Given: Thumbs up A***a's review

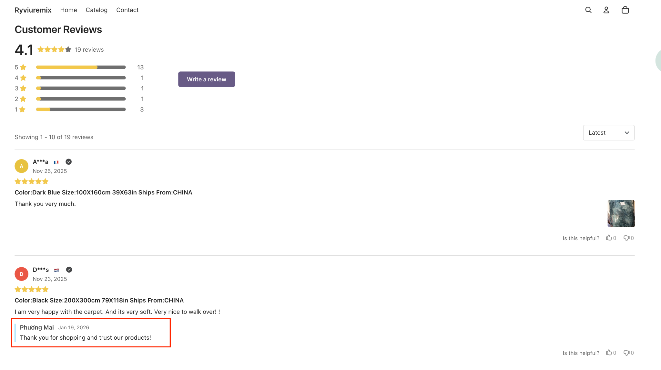Looking at the screenshot, I should (609, 238).
